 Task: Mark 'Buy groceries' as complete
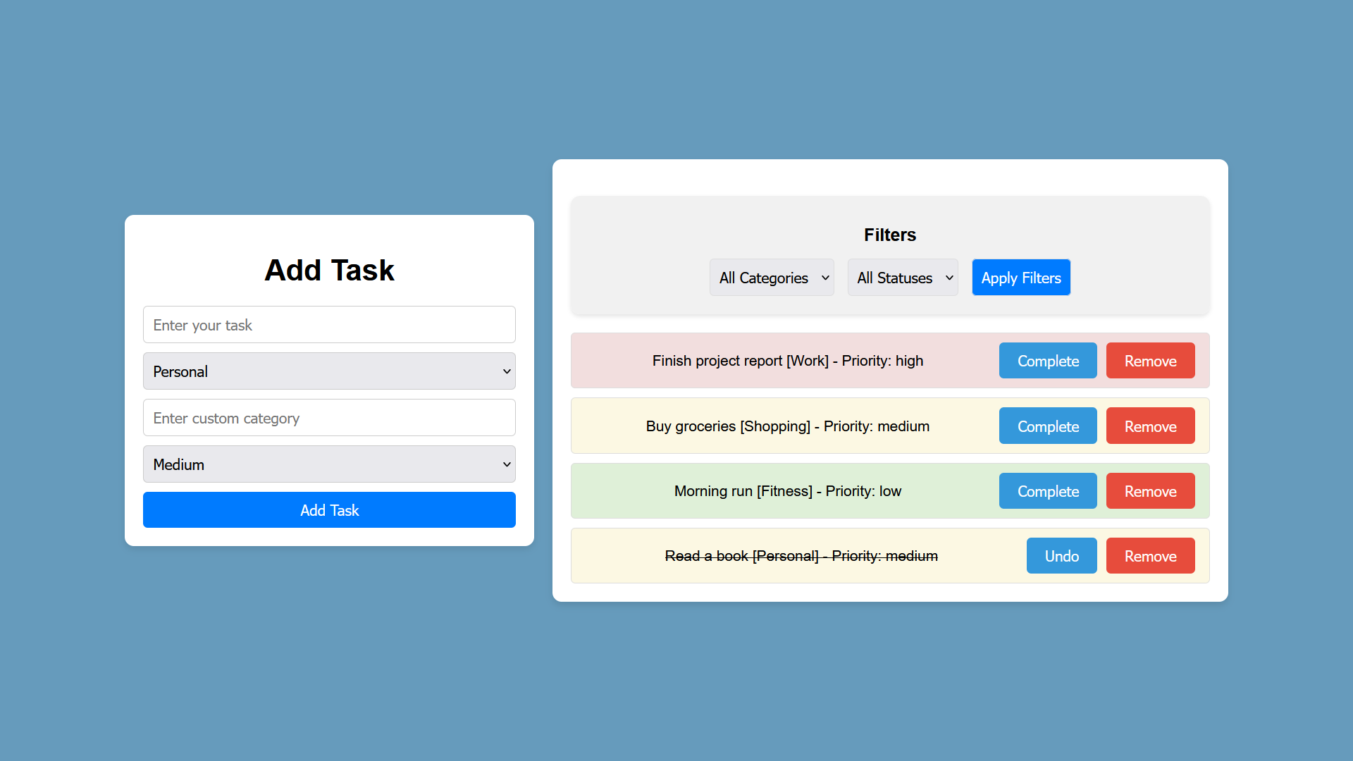point(1048,426)
